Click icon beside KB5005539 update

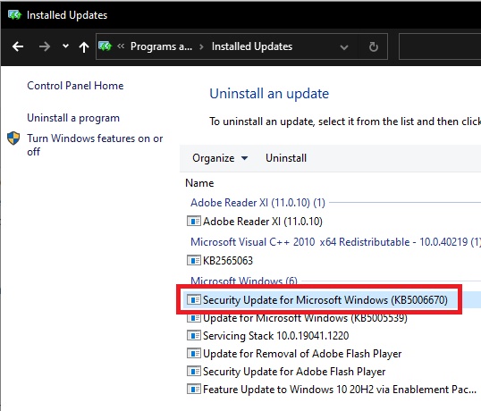pos(194,318)
